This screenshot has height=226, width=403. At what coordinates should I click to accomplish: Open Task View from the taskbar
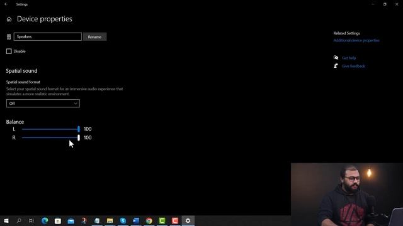[31, 220]
